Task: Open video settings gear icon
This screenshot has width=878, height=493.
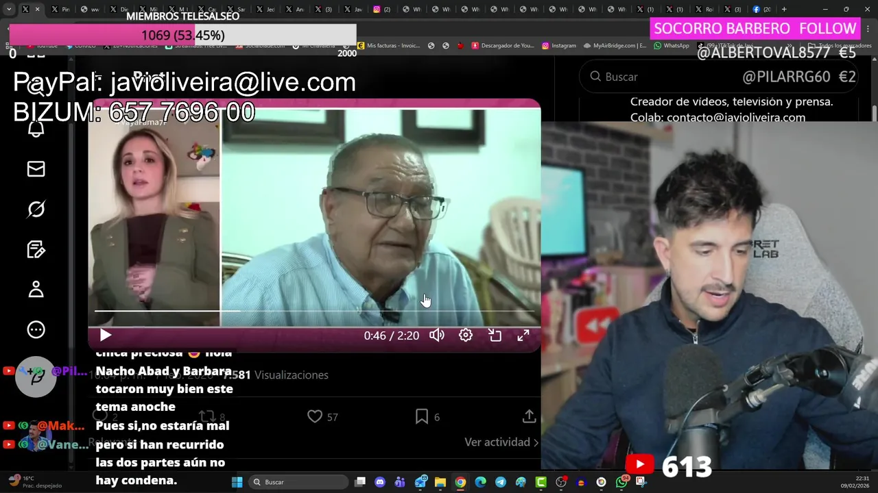Action: click(x=466, y=336)
